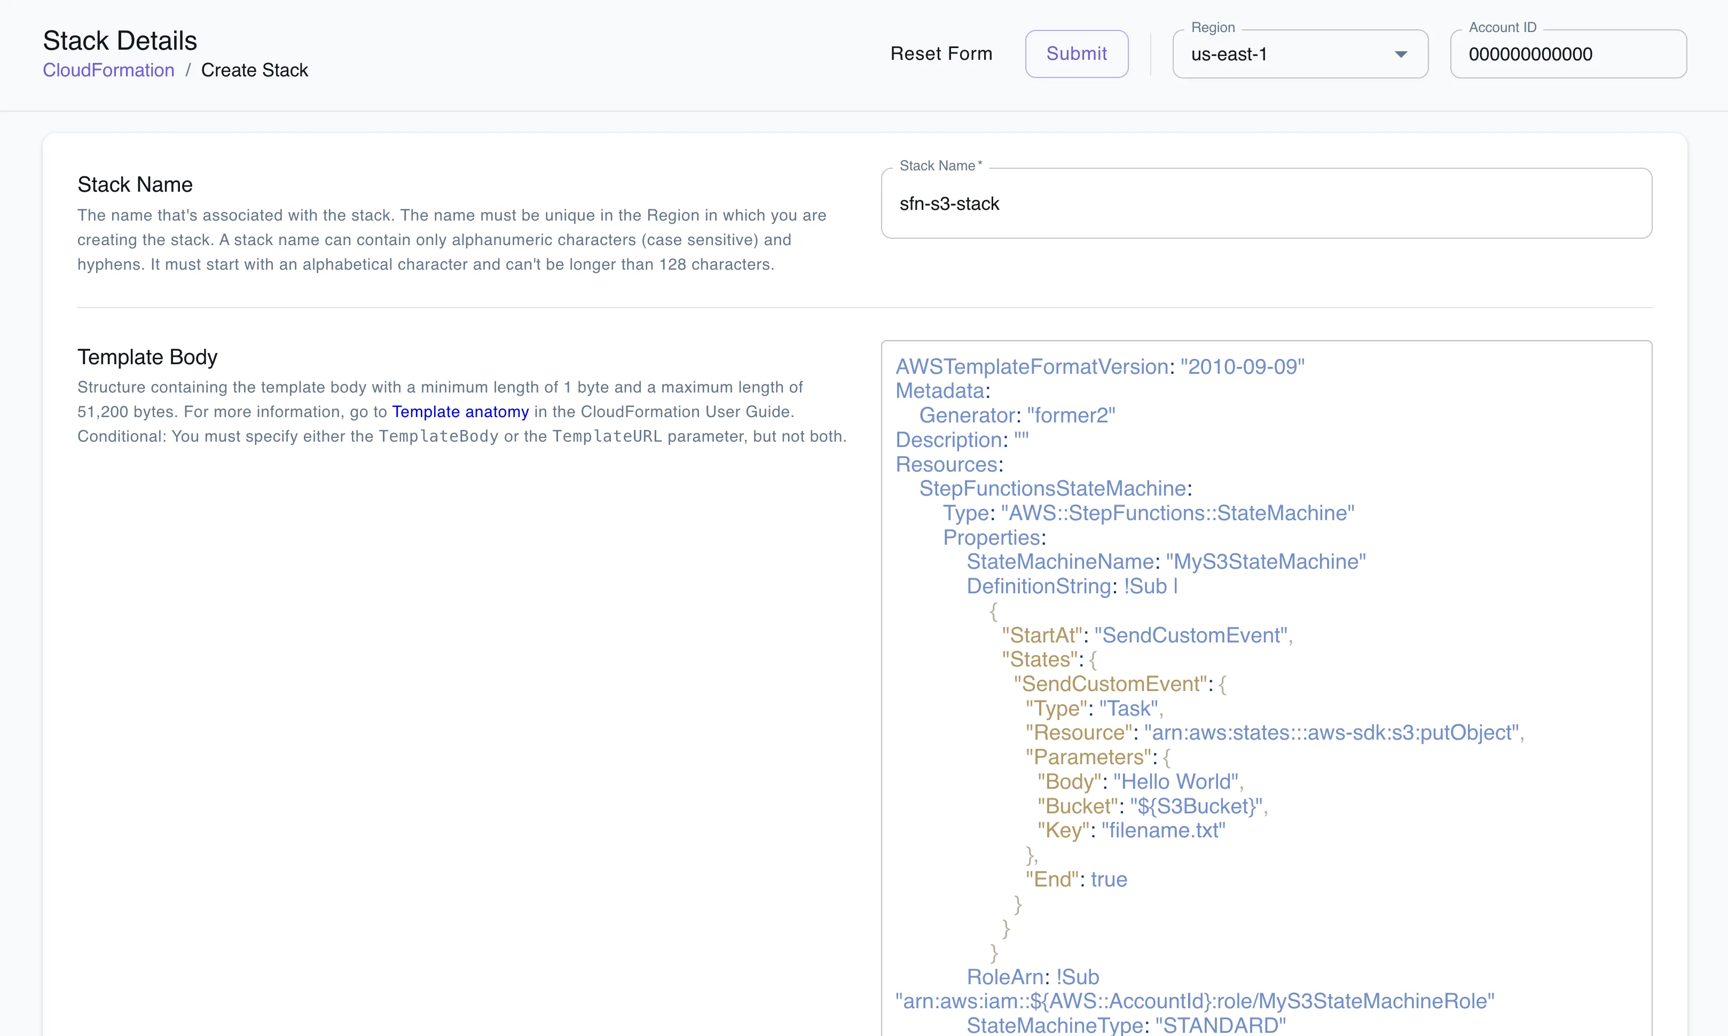Click the RoleArn !Sub line in the template
This screenshot has width=1728, height=1036.
click(x=1032, y=977)
